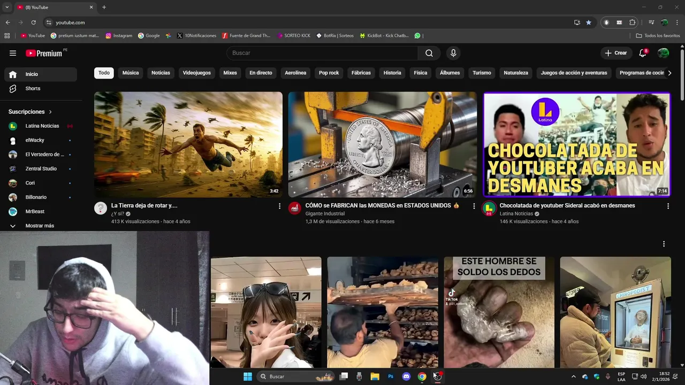Open Photoshop from the taskbar
This screenshot has height=385, width=685.
tap(391, 376)
